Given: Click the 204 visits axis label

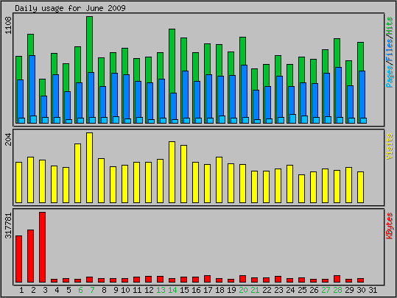Looking at the screenshot, I should click(x=8, y=139).
